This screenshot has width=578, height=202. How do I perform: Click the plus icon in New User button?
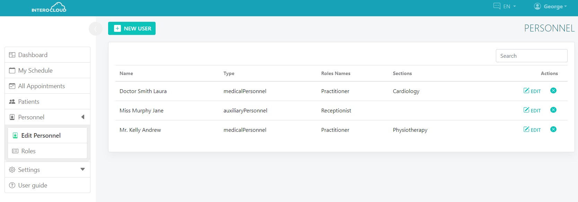117,28
